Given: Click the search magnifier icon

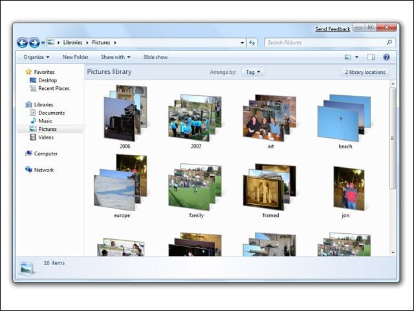Looking at the screenshot, I should coord(389,42).
